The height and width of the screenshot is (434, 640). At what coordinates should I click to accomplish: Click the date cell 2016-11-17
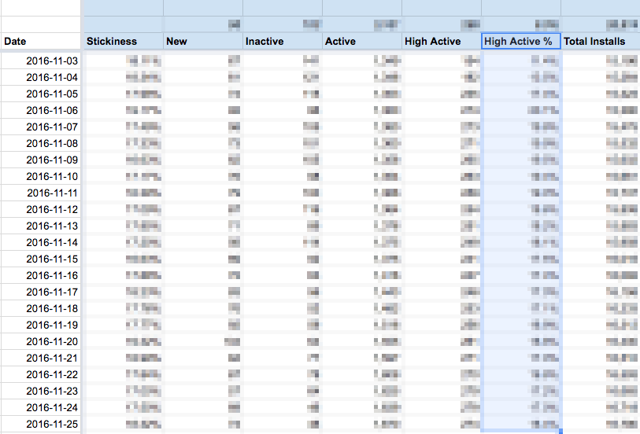(41, 292)
